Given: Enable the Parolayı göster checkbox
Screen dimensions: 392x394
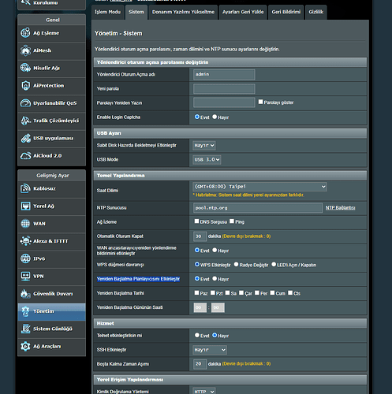Looking at the screenshot, I should tap(260, 102).
